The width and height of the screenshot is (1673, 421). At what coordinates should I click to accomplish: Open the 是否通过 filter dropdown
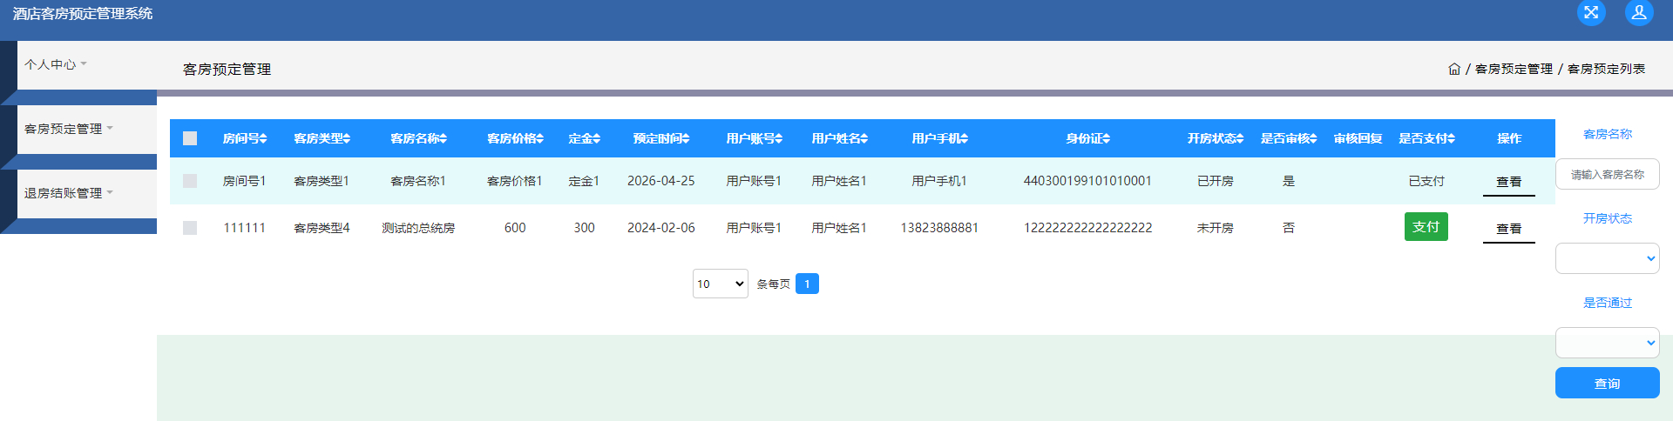click(x=1607, y=343)
